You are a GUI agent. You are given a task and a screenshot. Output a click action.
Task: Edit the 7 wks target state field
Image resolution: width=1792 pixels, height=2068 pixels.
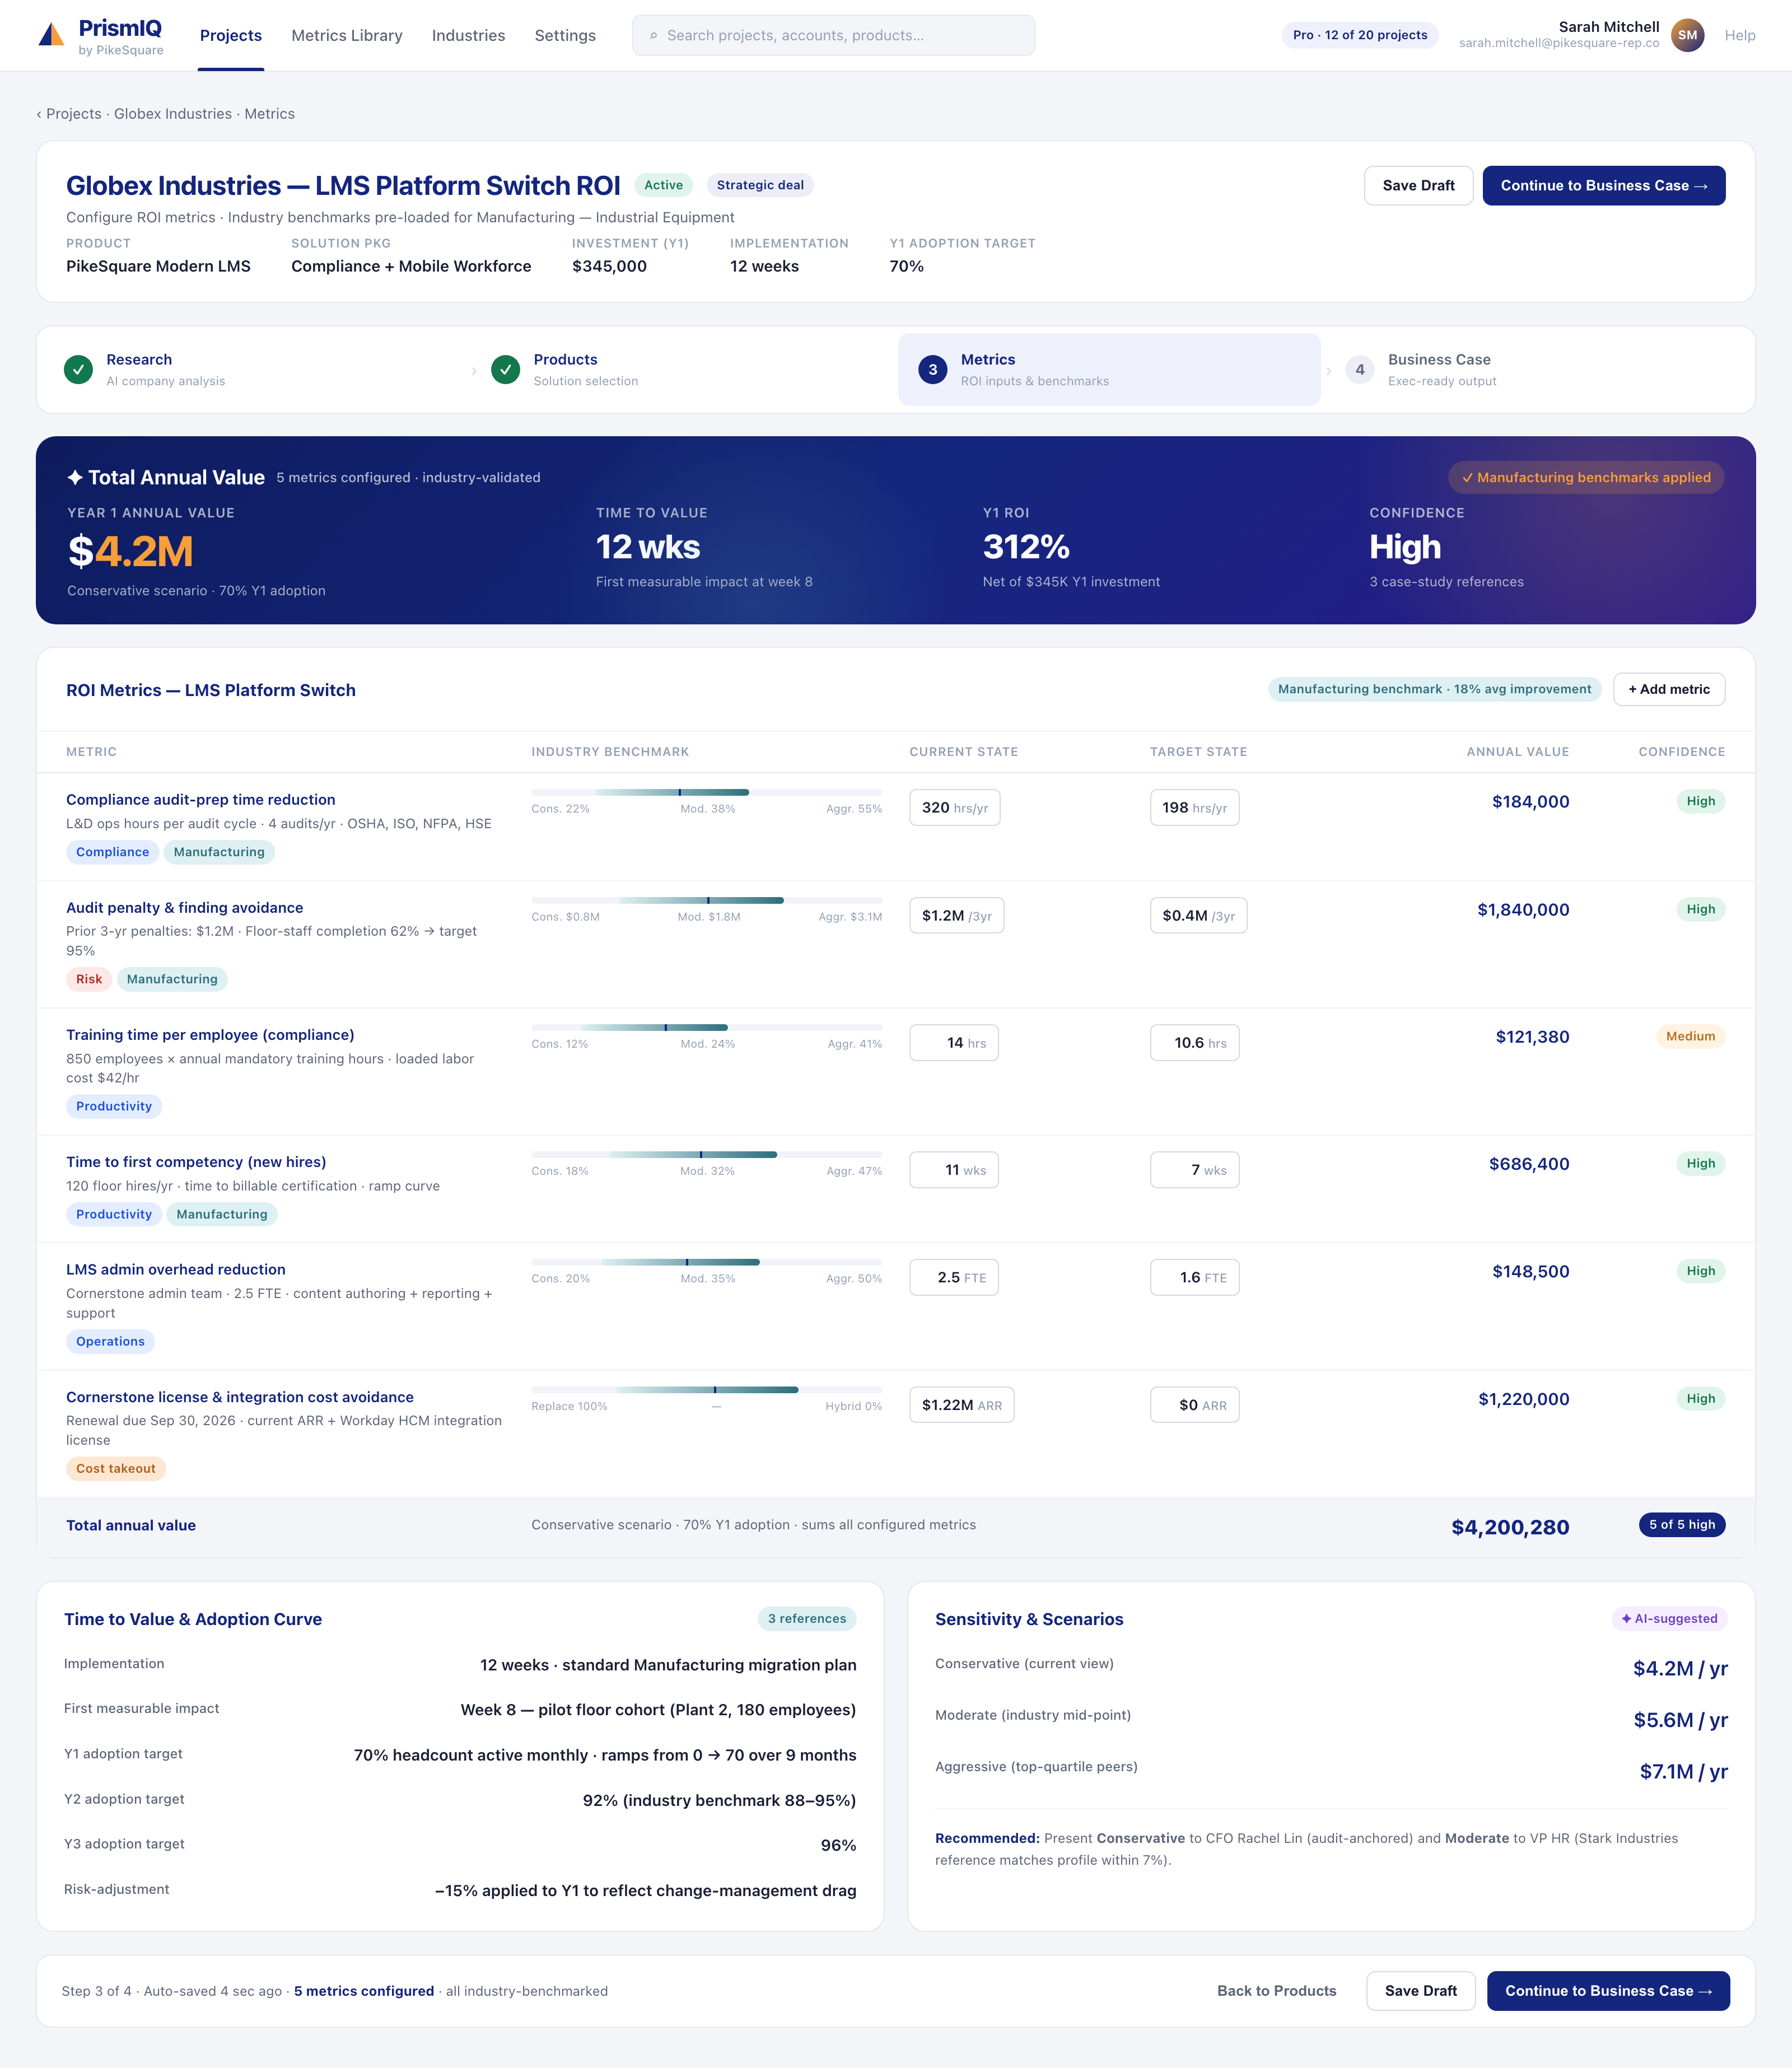(1194, 1170)
